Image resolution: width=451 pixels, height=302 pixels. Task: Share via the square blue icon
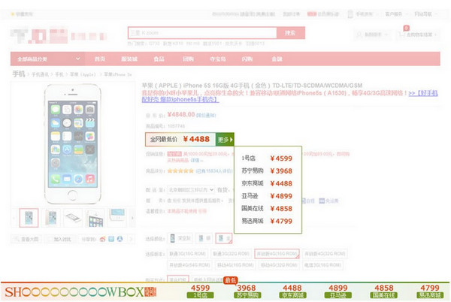coord(111,239)
